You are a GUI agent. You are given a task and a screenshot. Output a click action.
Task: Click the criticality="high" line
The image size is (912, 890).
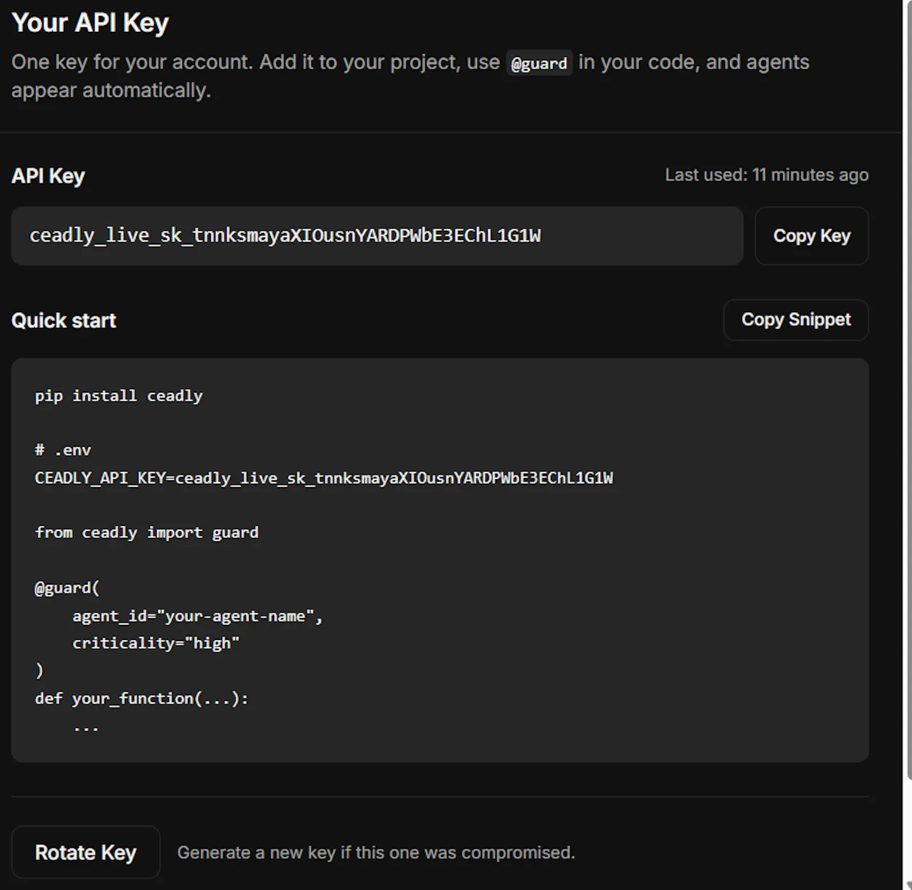pos(156,643)
